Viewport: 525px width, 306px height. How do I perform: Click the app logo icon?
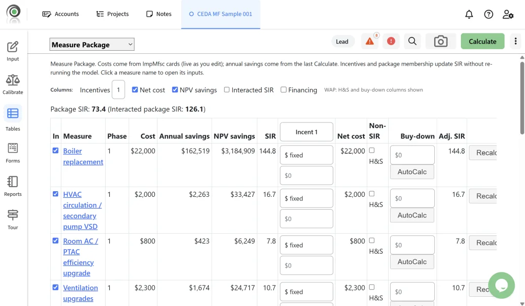tap(13, 13)
